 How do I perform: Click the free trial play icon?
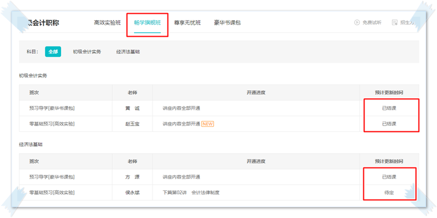click(357, 22)
